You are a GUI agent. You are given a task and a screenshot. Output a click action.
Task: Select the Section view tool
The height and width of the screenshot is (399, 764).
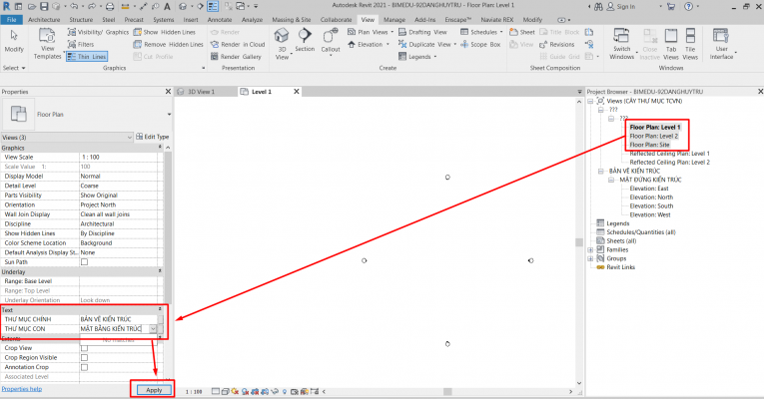[305, 44]
